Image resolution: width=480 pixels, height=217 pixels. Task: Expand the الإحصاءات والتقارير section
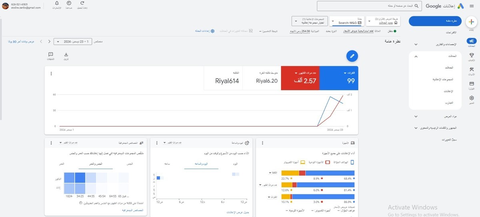(x=416, y=44)
